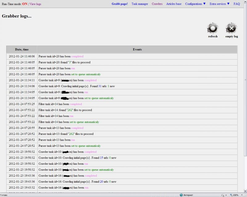Go to the Crawlers section

[157, 4]
